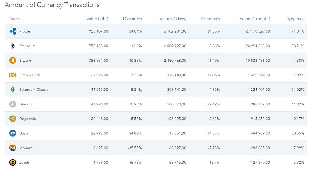Click the orange Bitcoin icon
This screenshot has width=313, height=169.
[x=13, y=61]
